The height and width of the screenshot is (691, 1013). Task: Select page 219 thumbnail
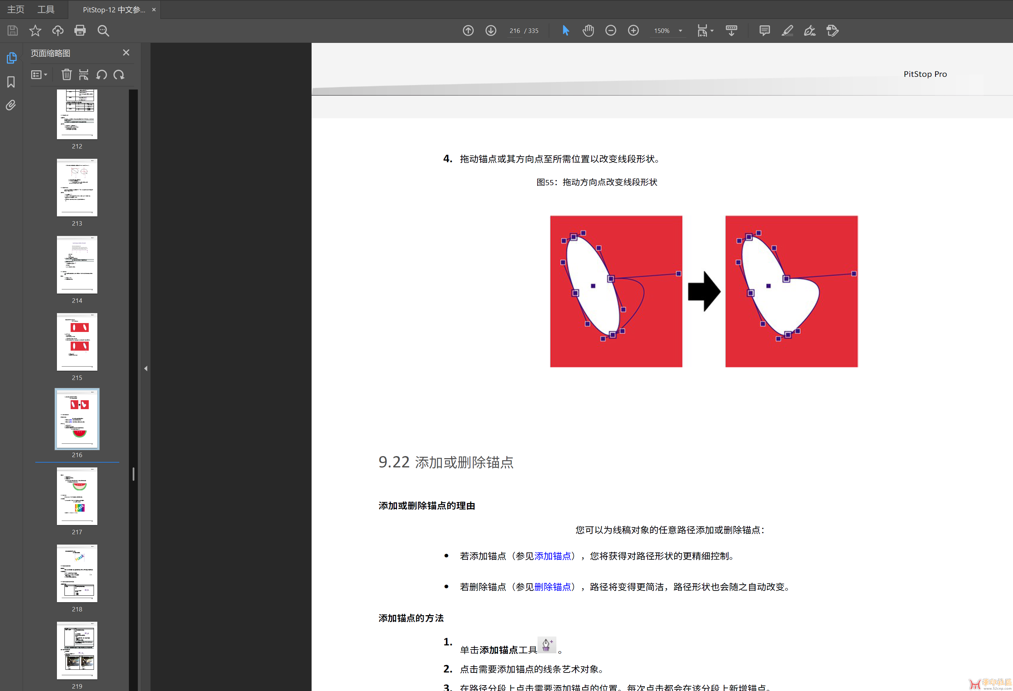pyautogui.click(x=77, y=651)
